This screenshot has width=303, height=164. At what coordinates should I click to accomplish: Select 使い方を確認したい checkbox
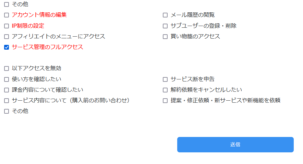click(7, 79)
